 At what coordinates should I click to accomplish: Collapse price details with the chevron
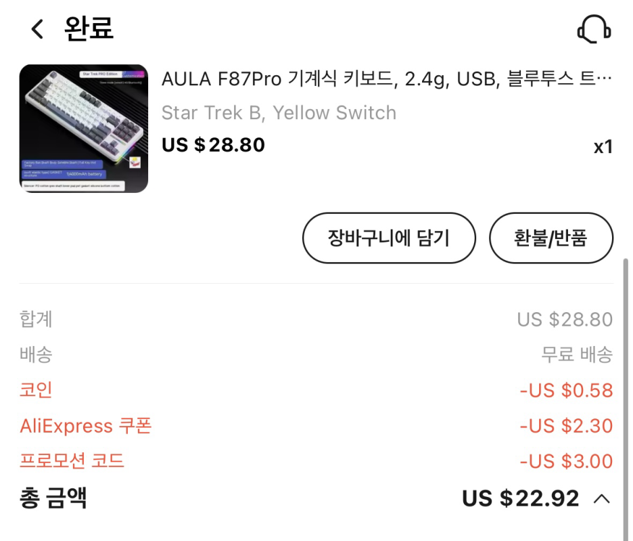click(601, 500)
